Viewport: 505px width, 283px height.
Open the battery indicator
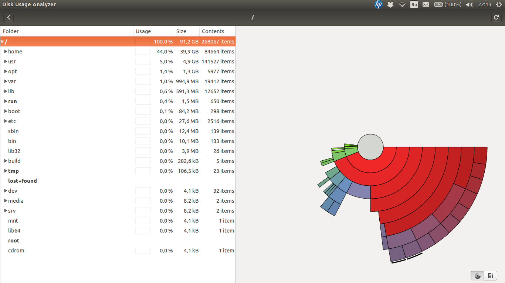[448, 4]
